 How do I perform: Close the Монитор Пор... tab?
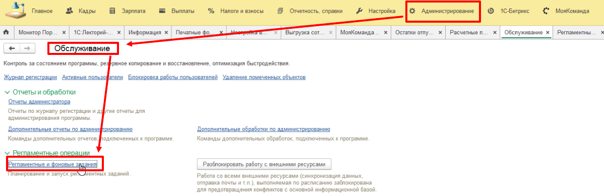click(64, 33)
